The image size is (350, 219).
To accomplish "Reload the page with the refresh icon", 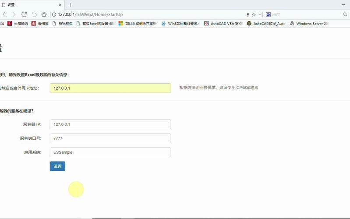I will pos(24,14).
